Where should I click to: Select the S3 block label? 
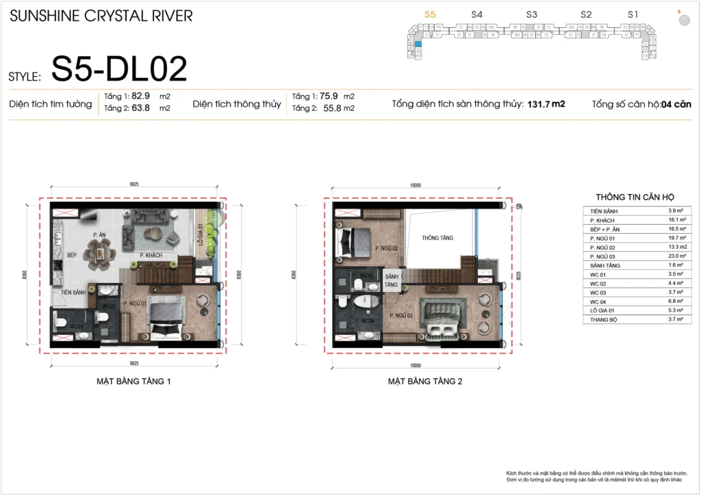(x=532, y=14)
